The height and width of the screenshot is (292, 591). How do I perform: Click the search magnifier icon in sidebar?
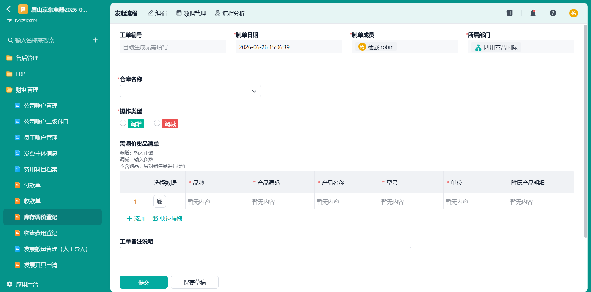pos(11,40)
